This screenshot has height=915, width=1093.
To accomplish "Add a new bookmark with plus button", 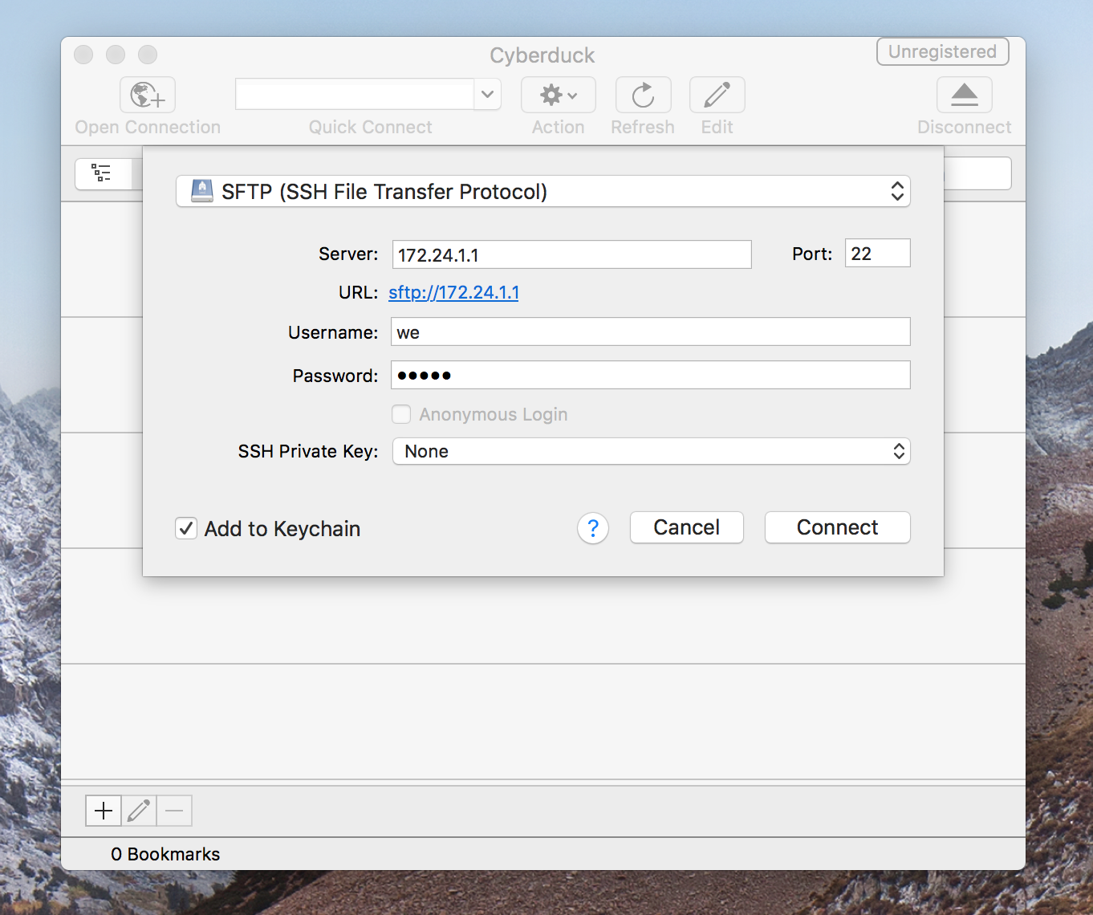I will click(x=104, y=811).
